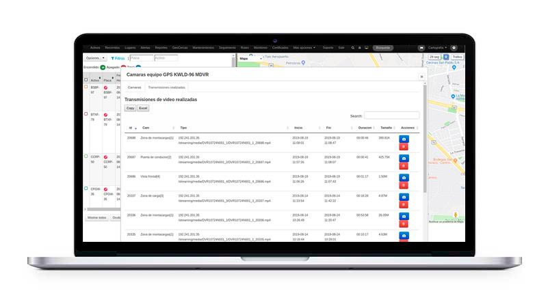Viewport: 548px width, 304px height.
Task: Click the 29 seg refresh timer button
Action: [434, 57]
